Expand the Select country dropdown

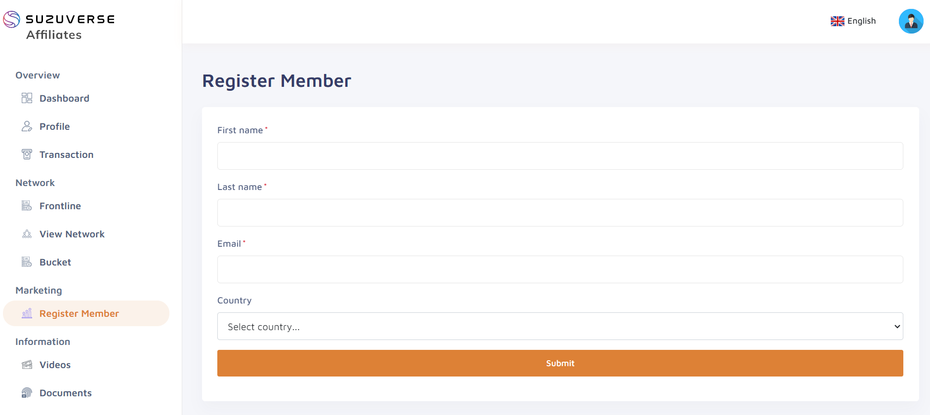pyautogui.click(x=560, y=326)
